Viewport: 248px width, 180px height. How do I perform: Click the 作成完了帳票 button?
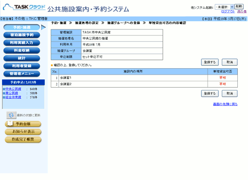click(23, 139)
